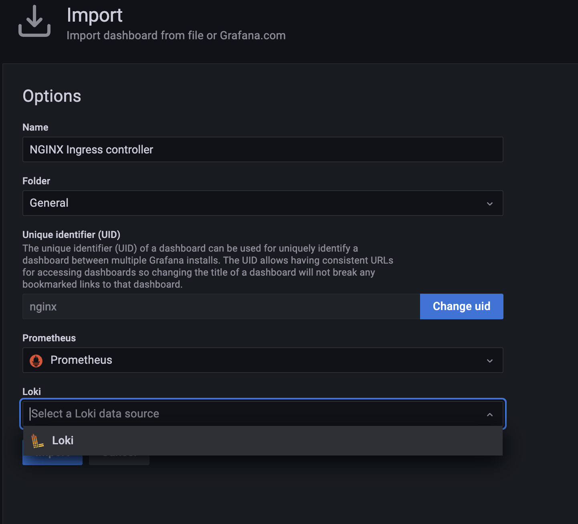Expand the Prometheus data source chevron

(x=490, y=361)
